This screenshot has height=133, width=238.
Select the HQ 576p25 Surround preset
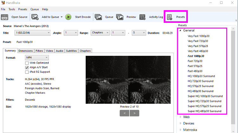tap(201, 86)
